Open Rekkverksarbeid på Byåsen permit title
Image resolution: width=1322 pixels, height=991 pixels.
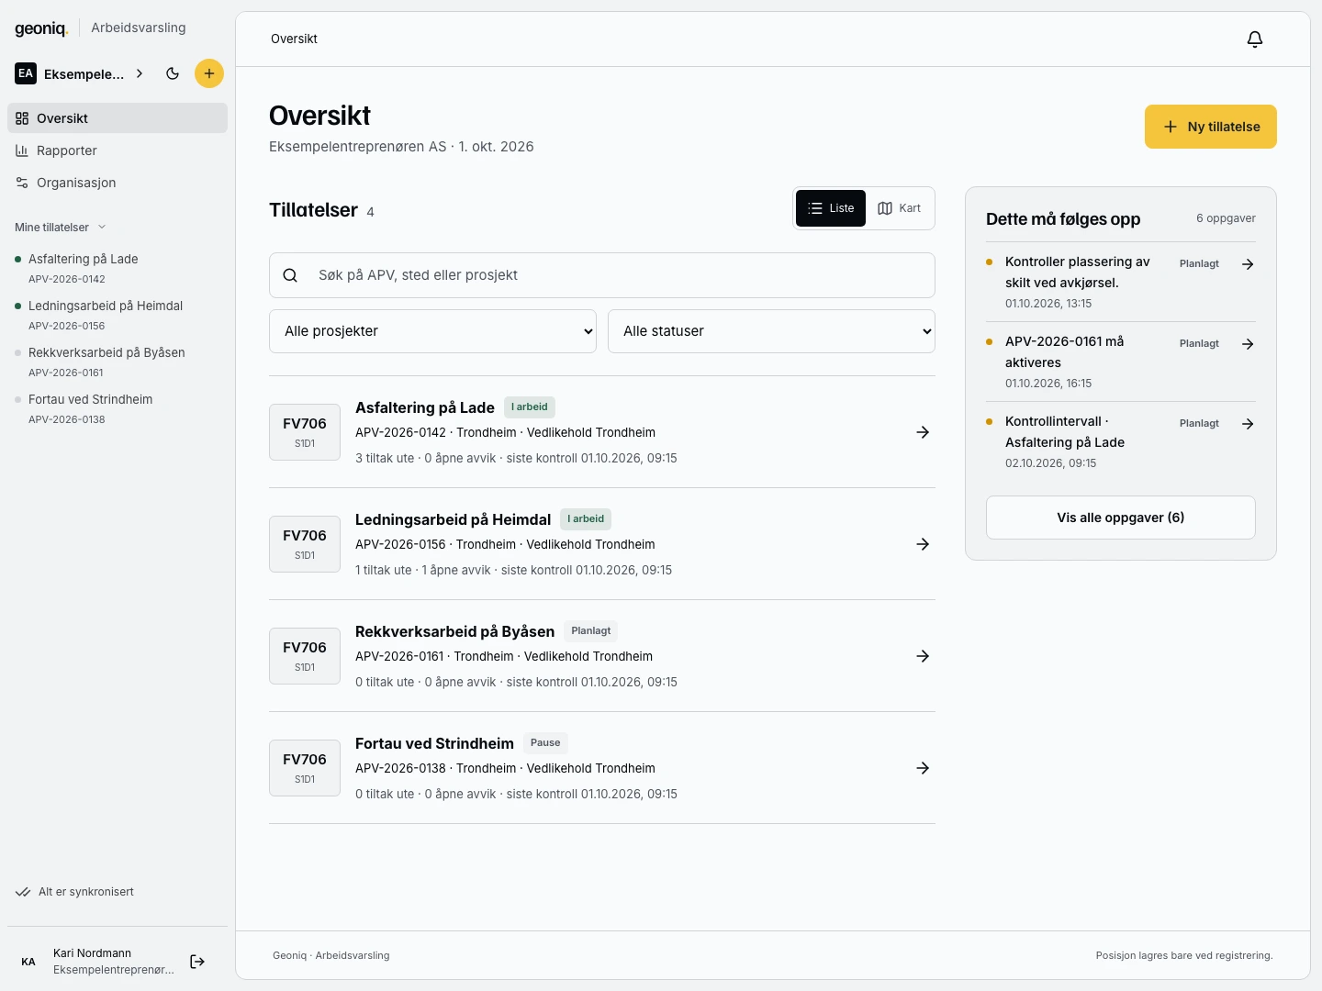(454, 631)
